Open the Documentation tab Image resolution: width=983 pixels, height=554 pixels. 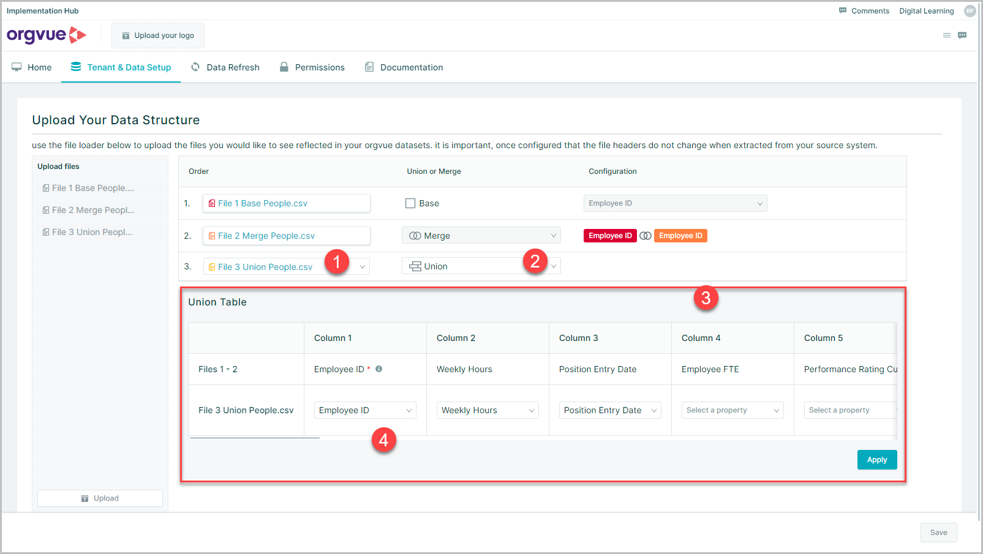pos(404,67)
